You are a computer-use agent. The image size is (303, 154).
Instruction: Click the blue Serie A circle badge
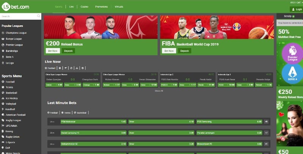click(292, 73)
